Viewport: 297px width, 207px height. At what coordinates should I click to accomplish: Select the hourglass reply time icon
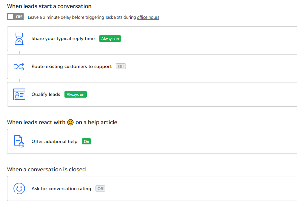[x=19, y=38]
